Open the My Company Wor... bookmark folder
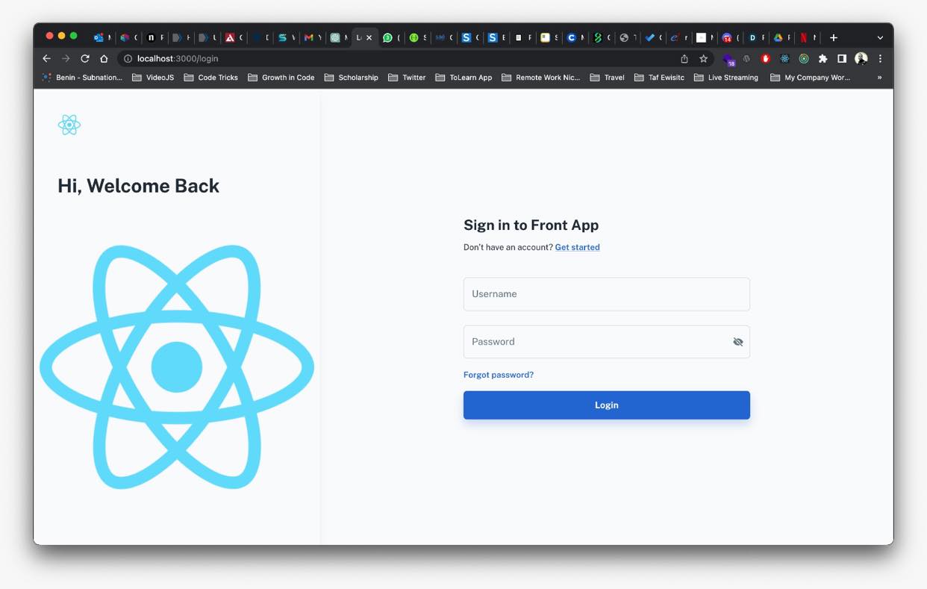Image resolution: width=927 pixels, height=589 pixels. tap(810, 78)
